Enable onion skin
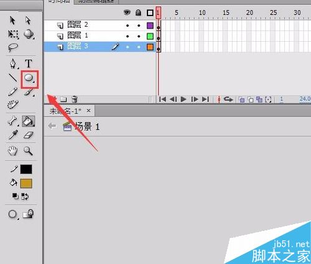311x264 pixels. click(x=241, y=100)
